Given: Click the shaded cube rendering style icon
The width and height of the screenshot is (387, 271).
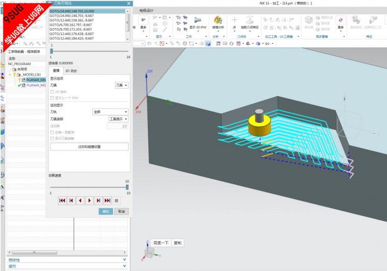Looking at the screenshot, I should pyautogui.click(x=208, y=44).
